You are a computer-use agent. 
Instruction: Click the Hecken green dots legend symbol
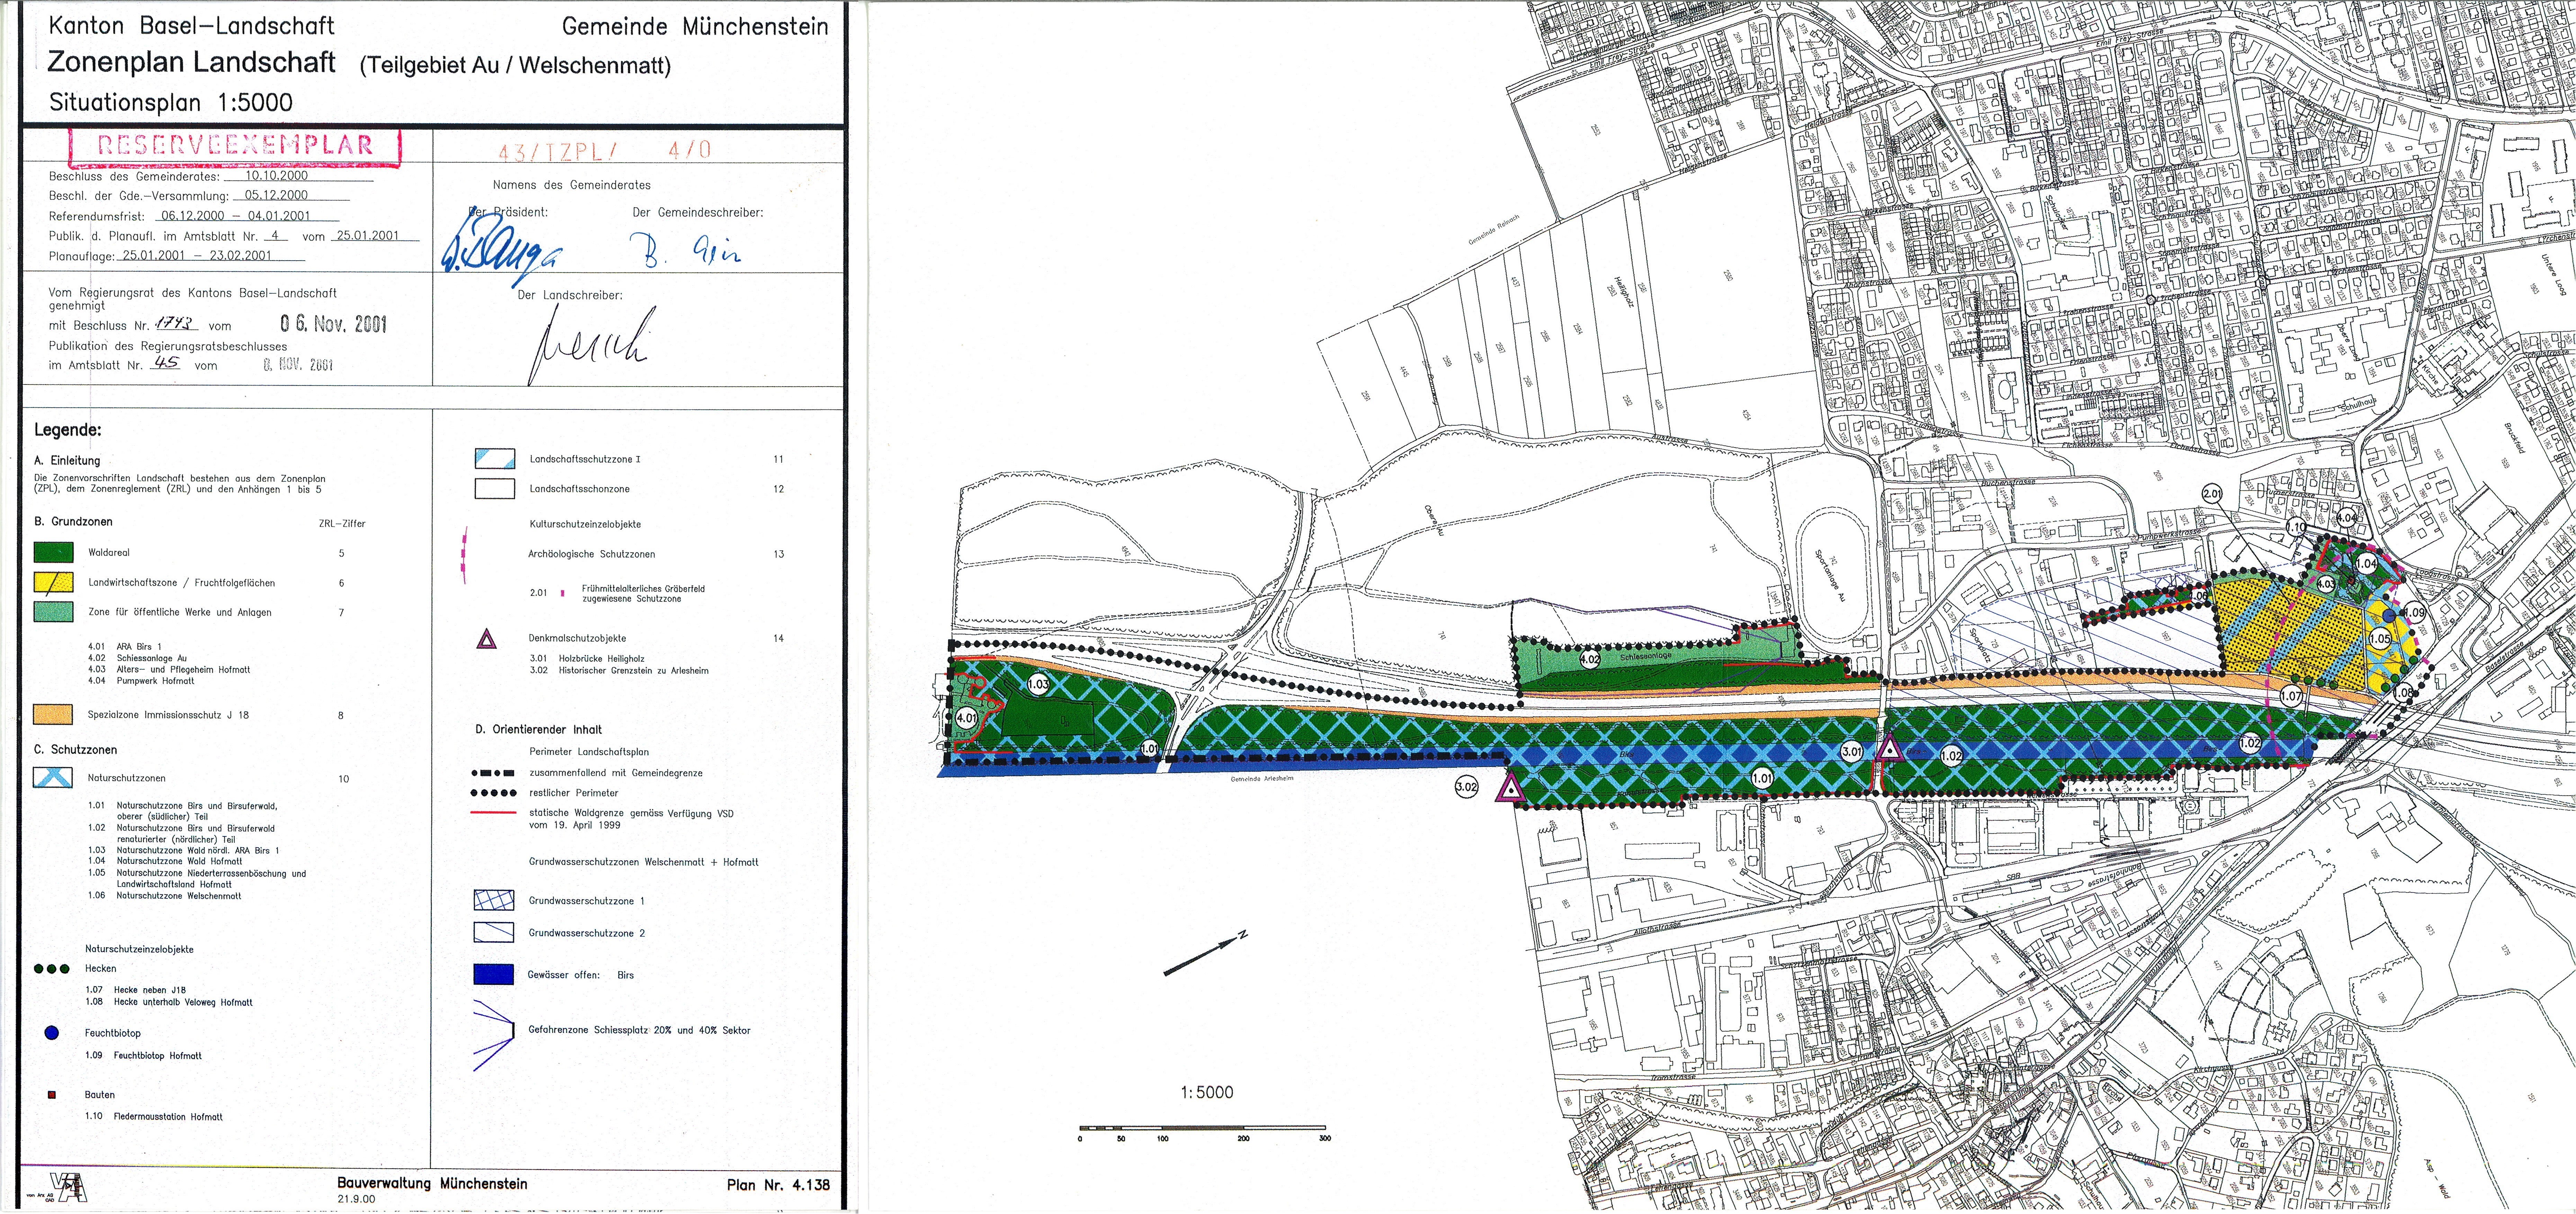tap(52, 969)
